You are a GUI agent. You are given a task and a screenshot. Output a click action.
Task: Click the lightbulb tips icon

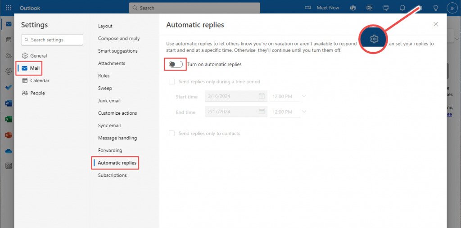435,8
